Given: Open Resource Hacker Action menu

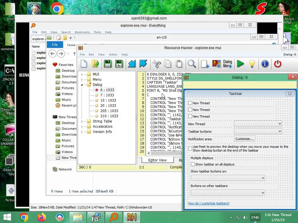Looking at the screenshot, I should tap(113, 54).
